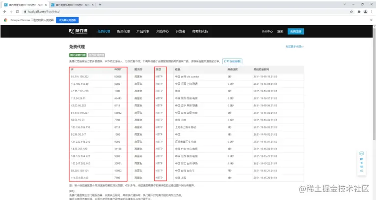Open 免费代理 in the site navigation
This screenshot has width=376, height=200.
[x=104, y=31]
